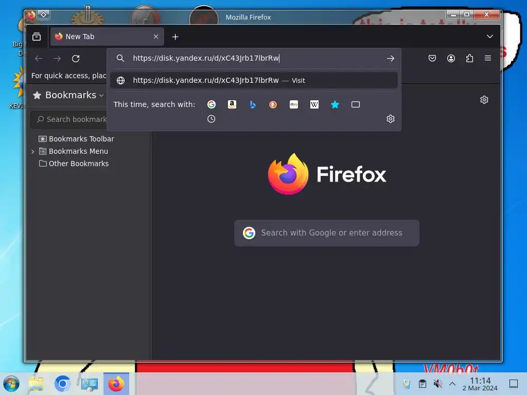Click the Search bookmarks field

[69, 119]
